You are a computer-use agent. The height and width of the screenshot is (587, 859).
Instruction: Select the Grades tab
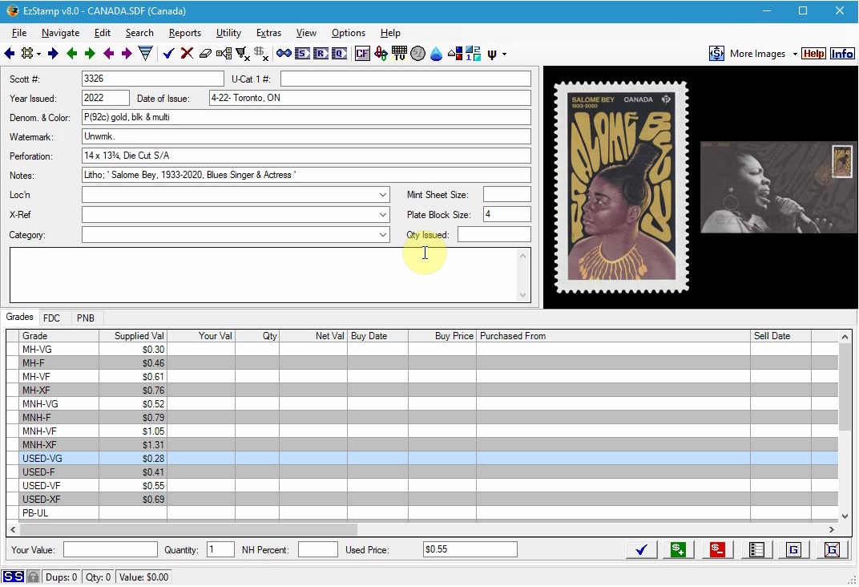coord(20,317)
